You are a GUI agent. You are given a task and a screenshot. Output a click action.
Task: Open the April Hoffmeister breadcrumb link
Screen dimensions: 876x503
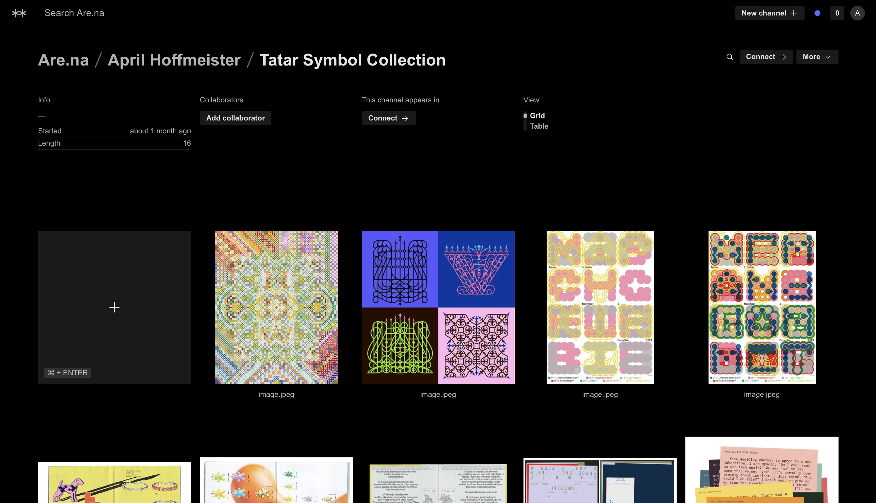tap(174, 60)
